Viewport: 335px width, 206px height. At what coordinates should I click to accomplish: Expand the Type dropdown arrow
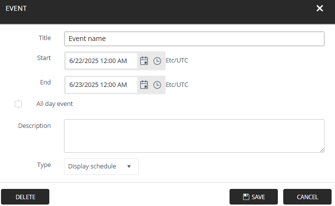pos(129,166)
